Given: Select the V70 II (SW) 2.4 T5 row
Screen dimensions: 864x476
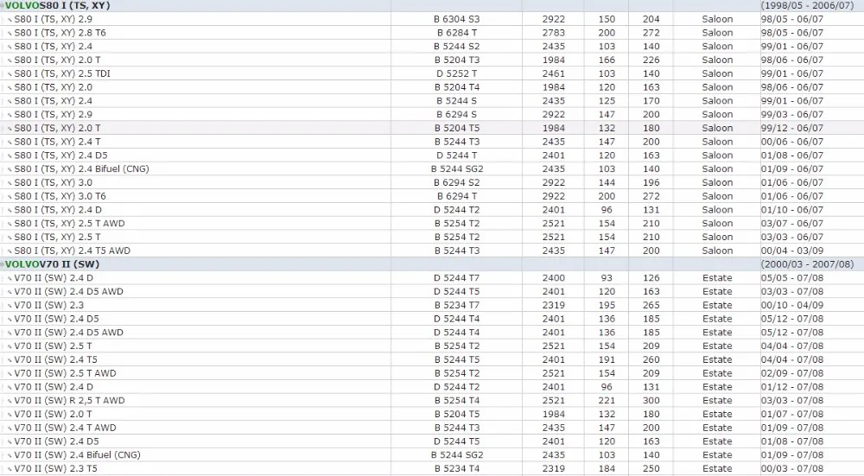Looking at the screenshot, I should pos(432,359).
